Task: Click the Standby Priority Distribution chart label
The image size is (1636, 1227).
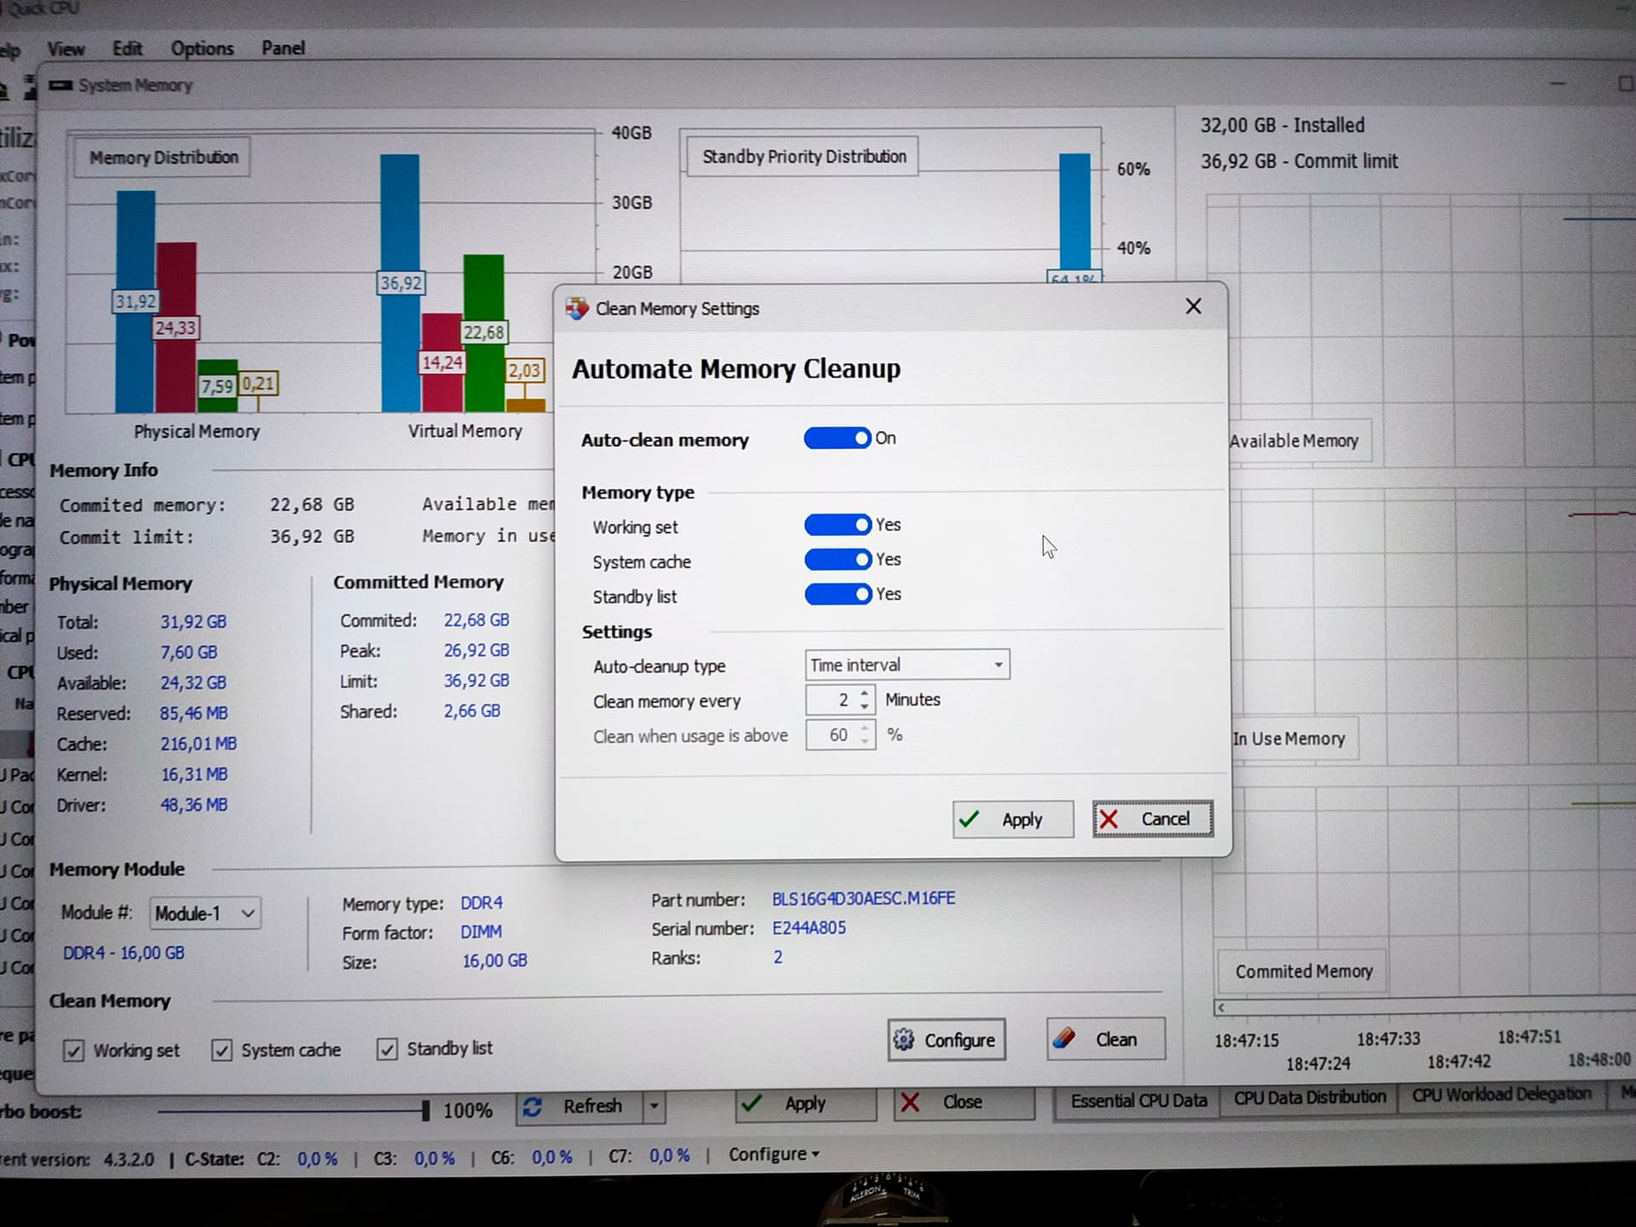Action: (804, 157)
